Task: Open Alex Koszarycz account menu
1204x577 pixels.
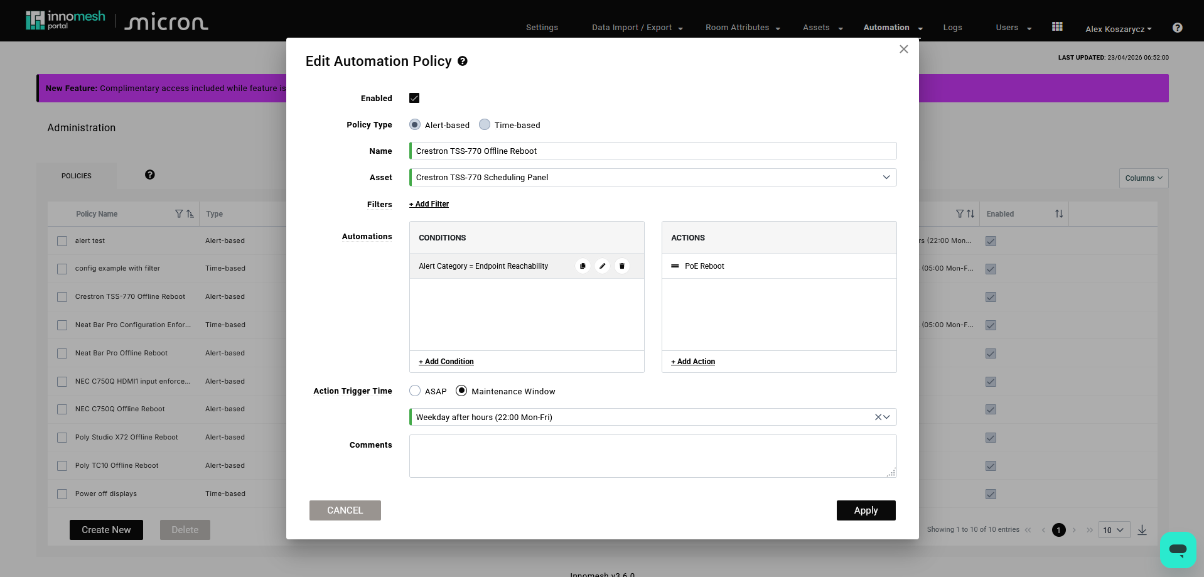Action: coord(1119,29)
